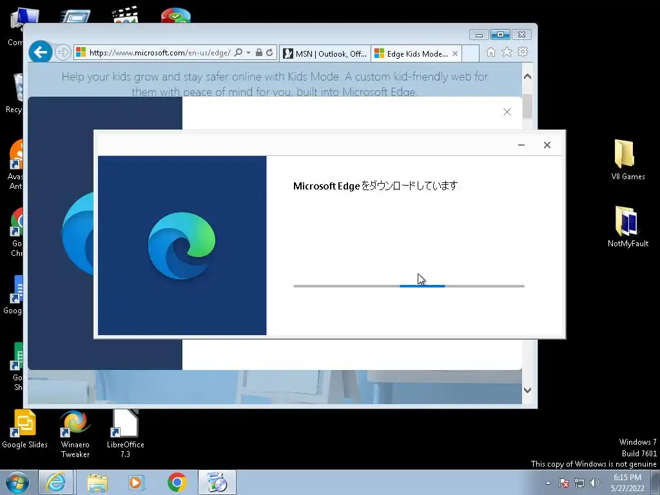Switch to the MSN | Outlook tab
The height and width of the screenshot is (495, 660).
[325, 54]
